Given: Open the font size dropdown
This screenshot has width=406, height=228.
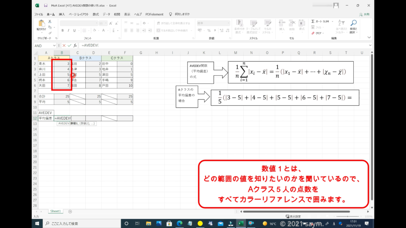Looking at the screenshot, I should (105, 23).
